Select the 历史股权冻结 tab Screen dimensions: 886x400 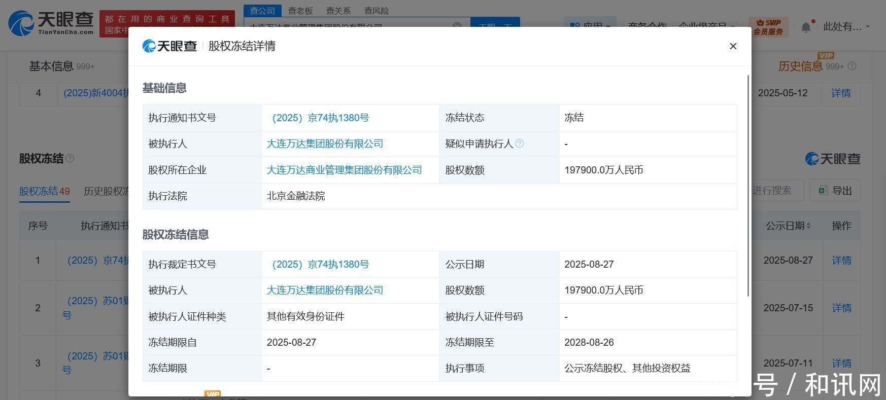pos(106,192)
